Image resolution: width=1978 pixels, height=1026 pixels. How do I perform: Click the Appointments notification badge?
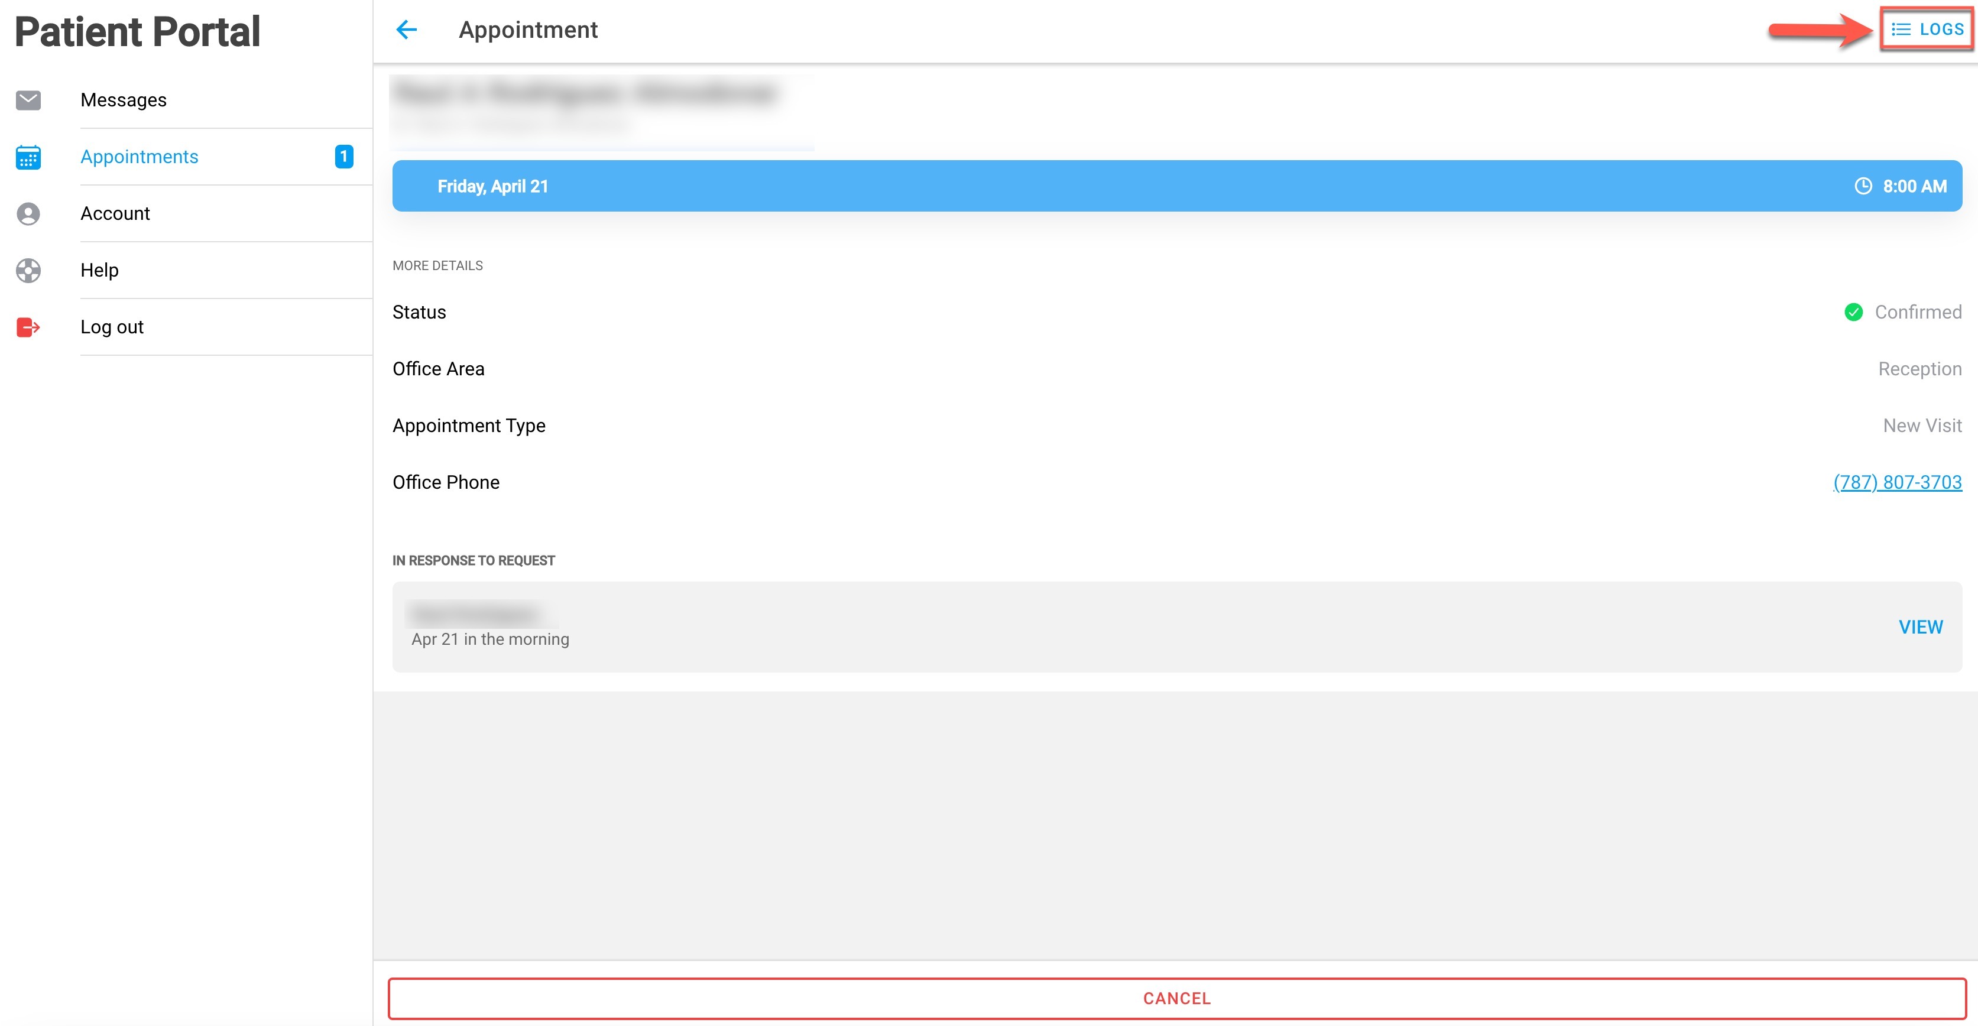coord(344,157)
